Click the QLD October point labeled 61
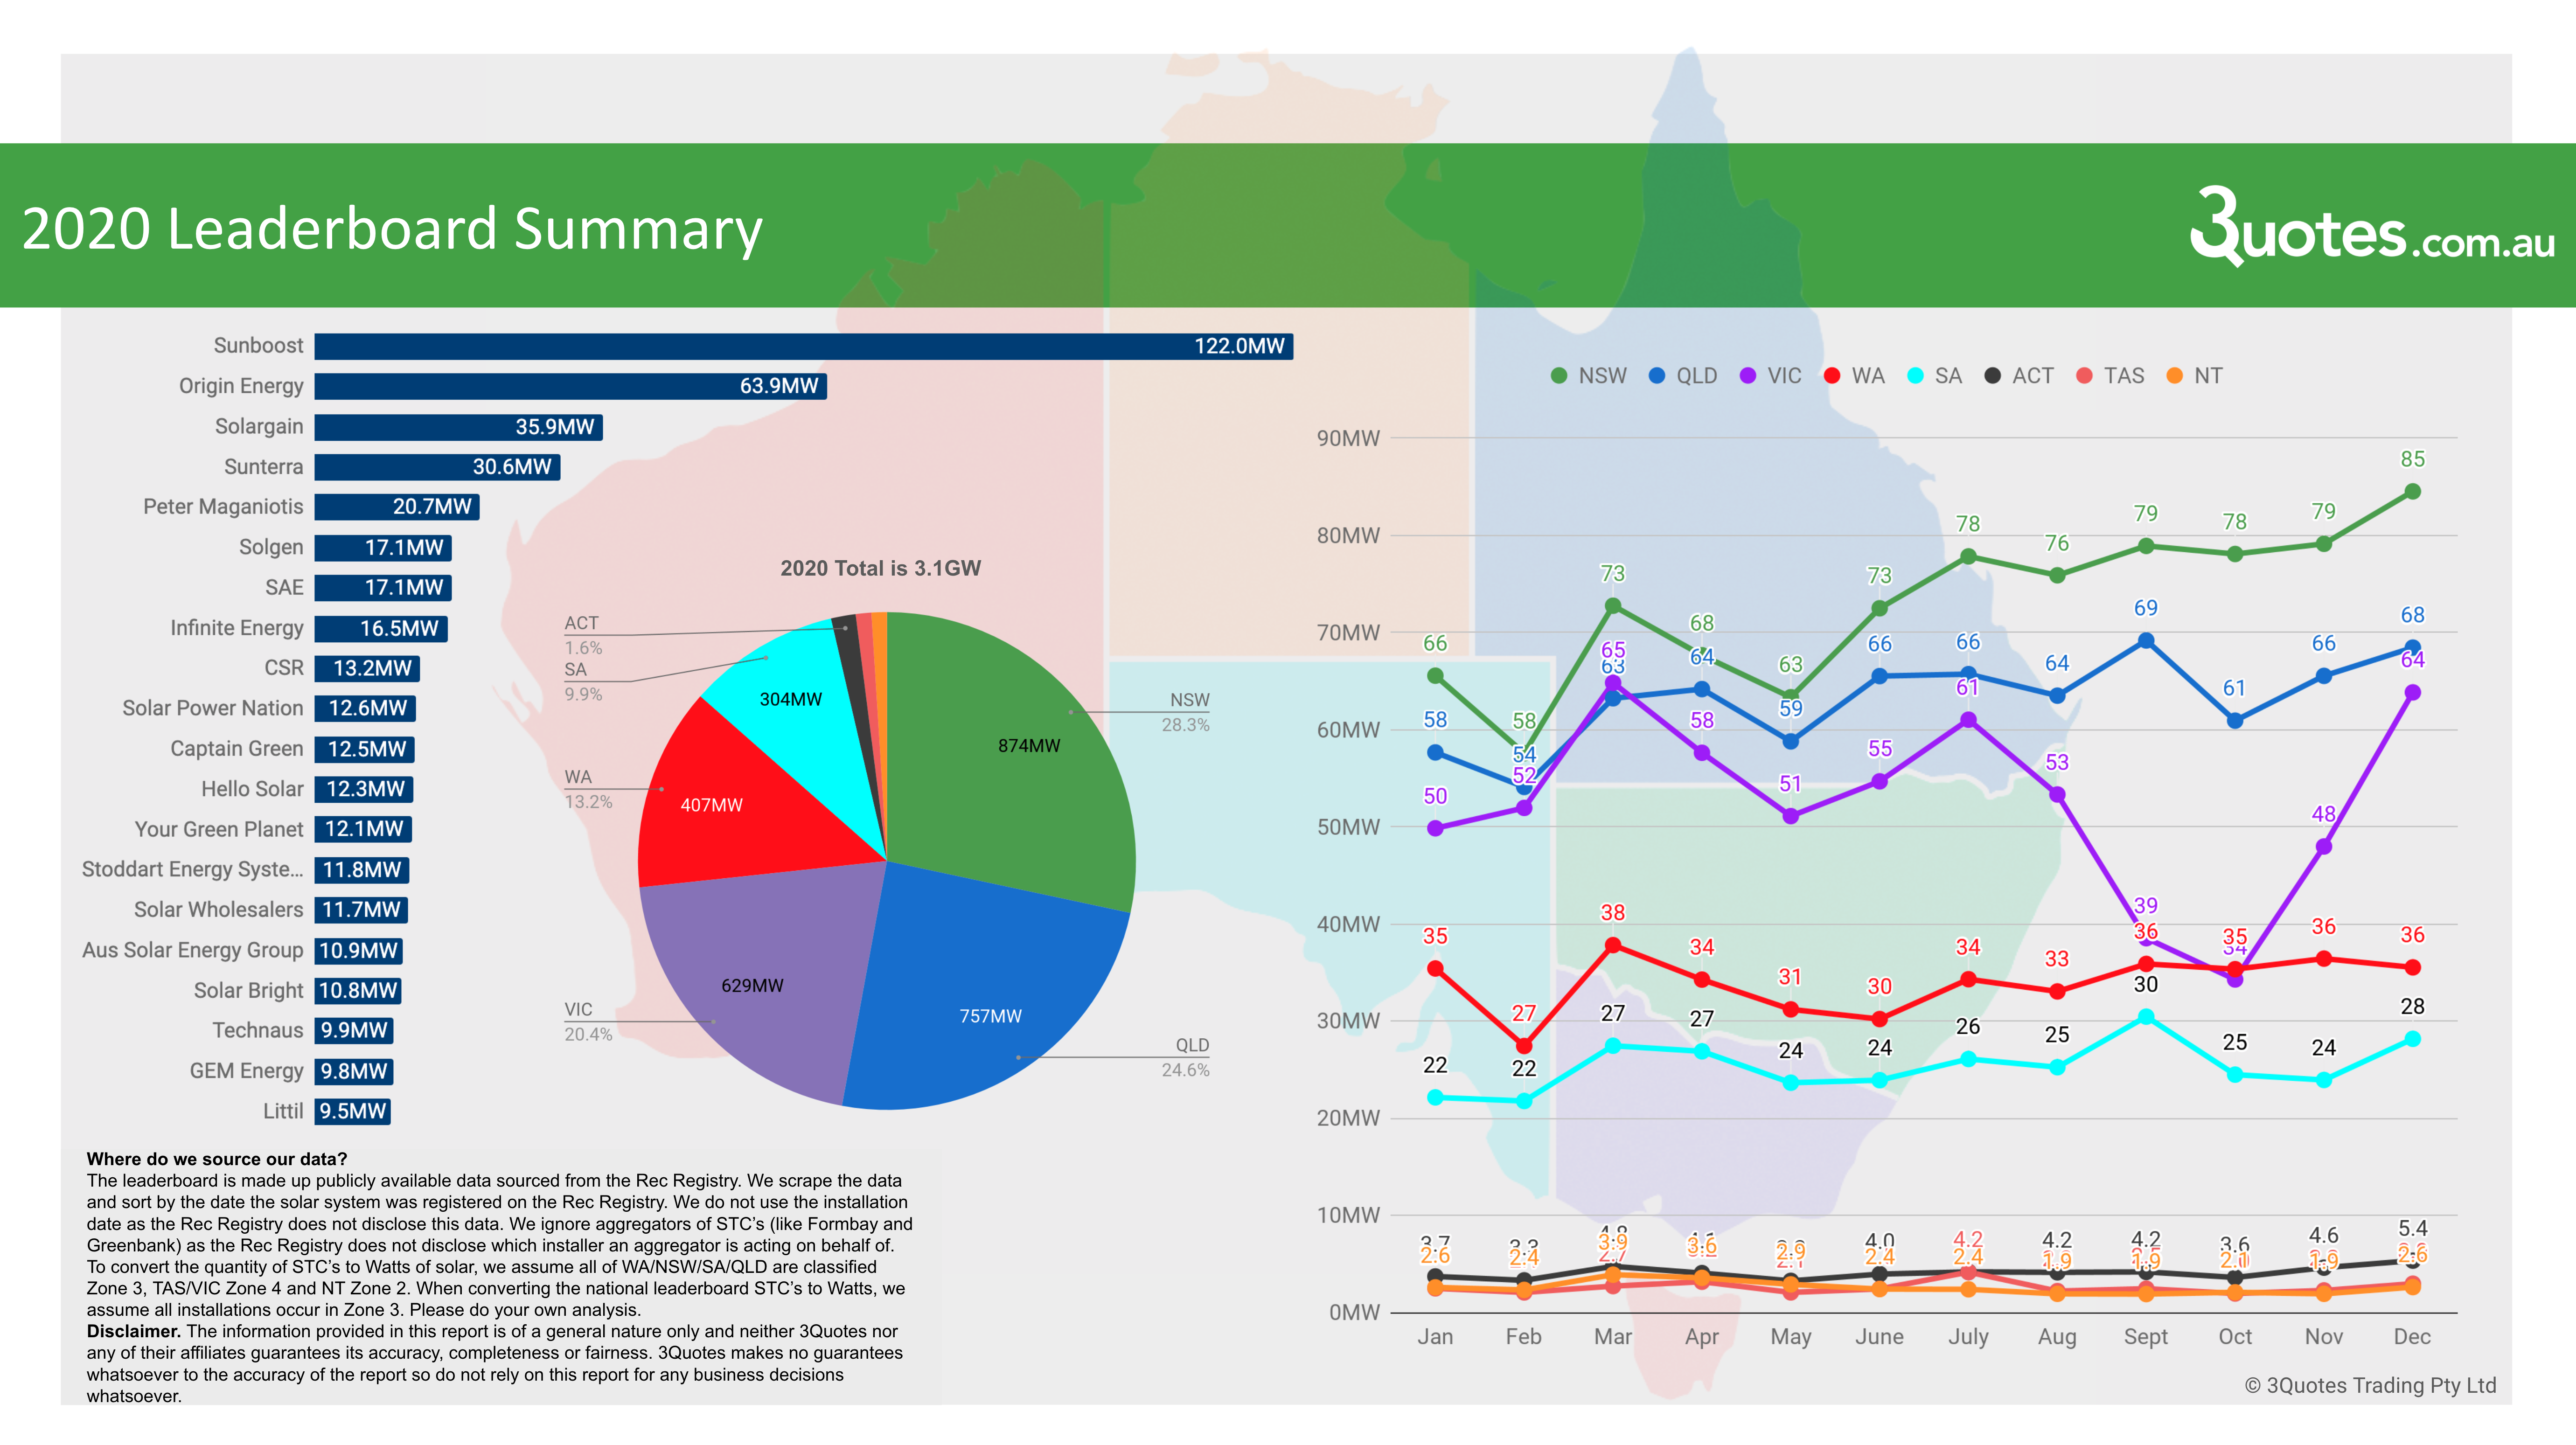This screenshot has height=1445, width=2576. click(2235, 721)
